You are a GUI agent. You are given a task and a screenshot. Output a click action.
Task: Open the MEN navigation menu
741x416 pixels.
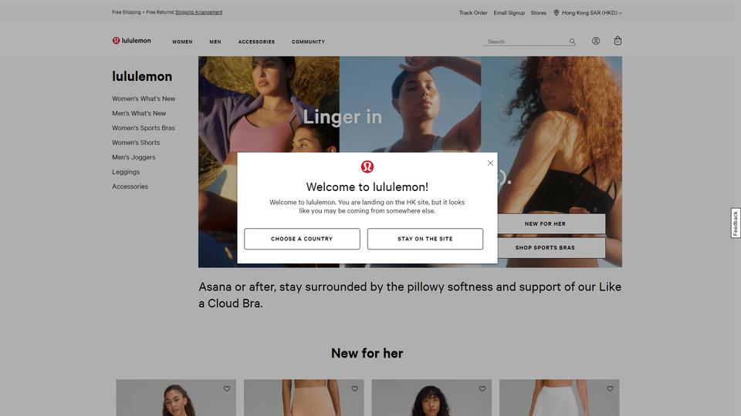[x=215, y=42]
